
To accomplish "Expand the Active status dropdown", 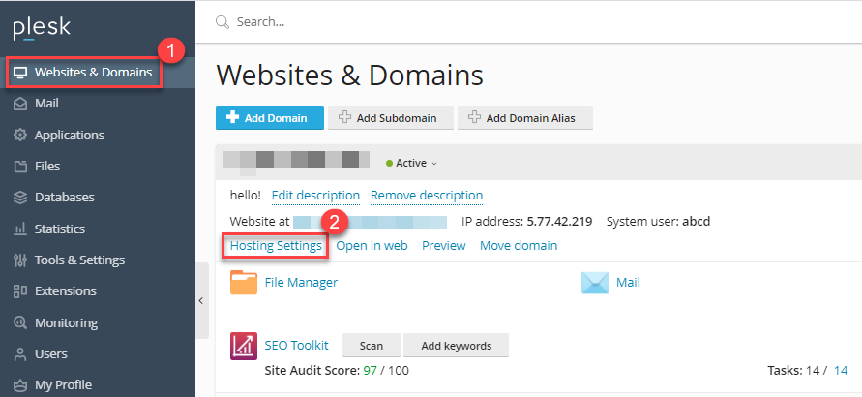I will (x=411, y=163).
